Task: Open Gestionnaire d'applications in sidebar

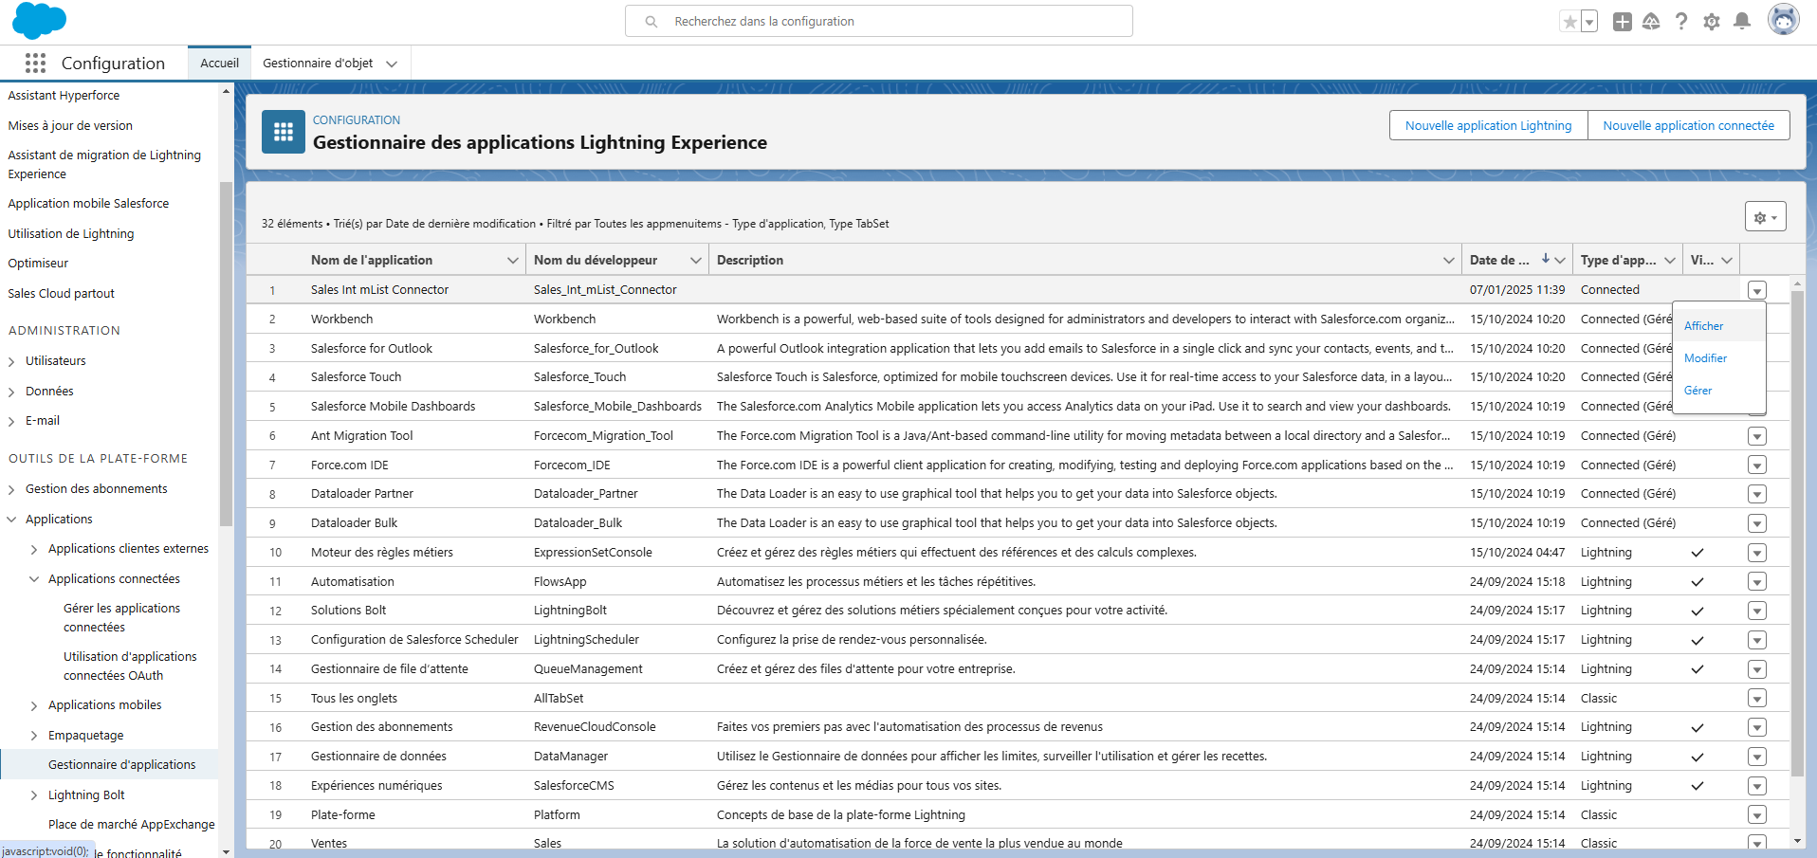Action: (x=121, y=765)
